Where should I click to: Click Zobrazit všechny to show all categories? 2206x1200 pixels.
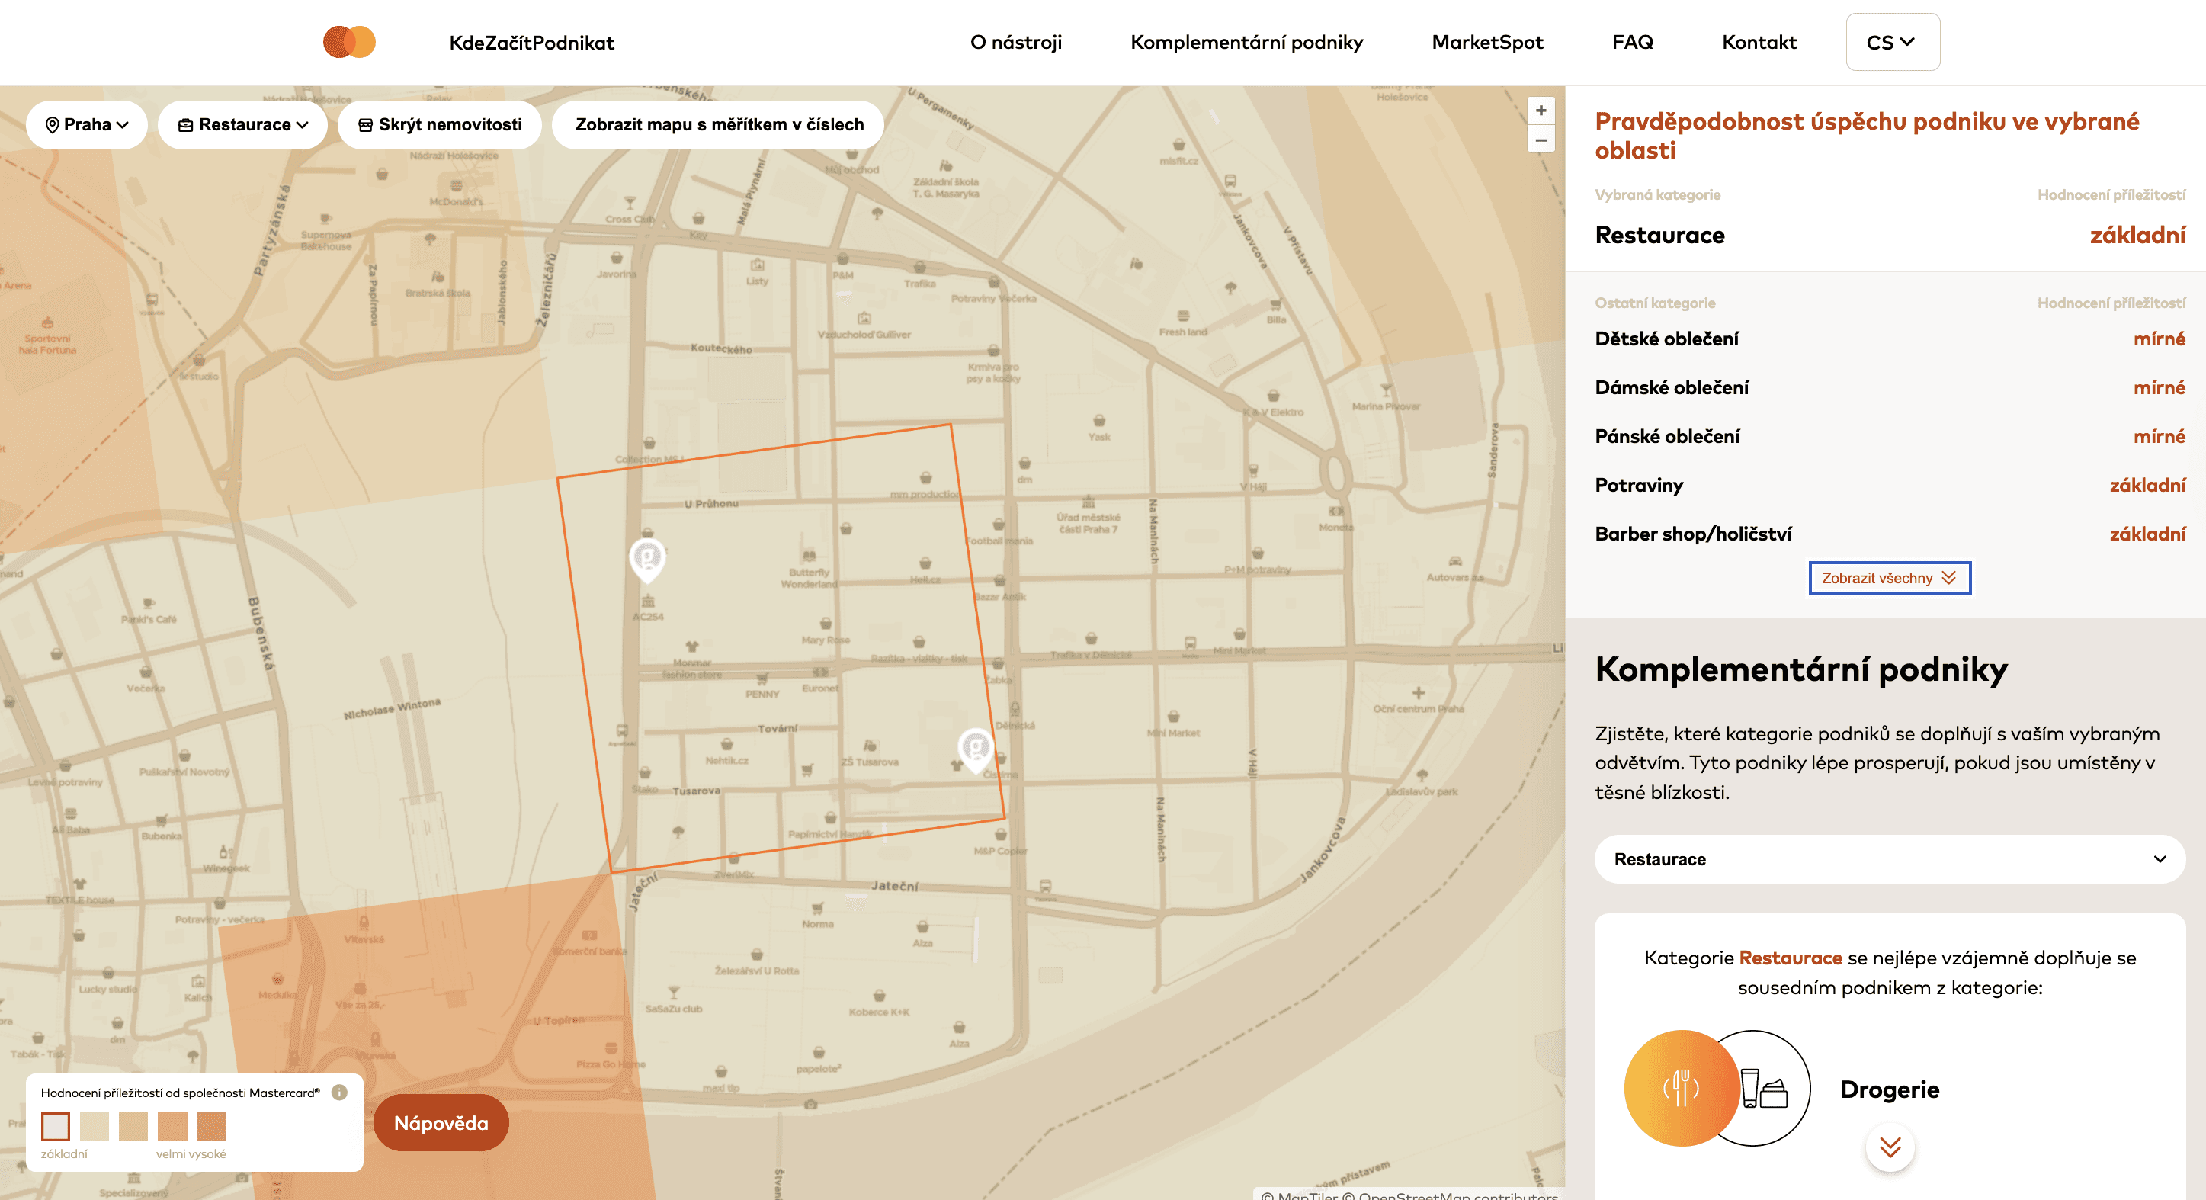click(1888, 578)
